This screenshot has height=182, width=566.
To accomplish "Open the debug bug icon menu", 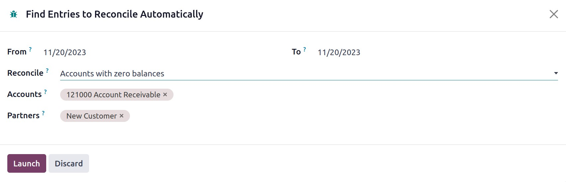I will pyautogui.click(x=14, y=14).
